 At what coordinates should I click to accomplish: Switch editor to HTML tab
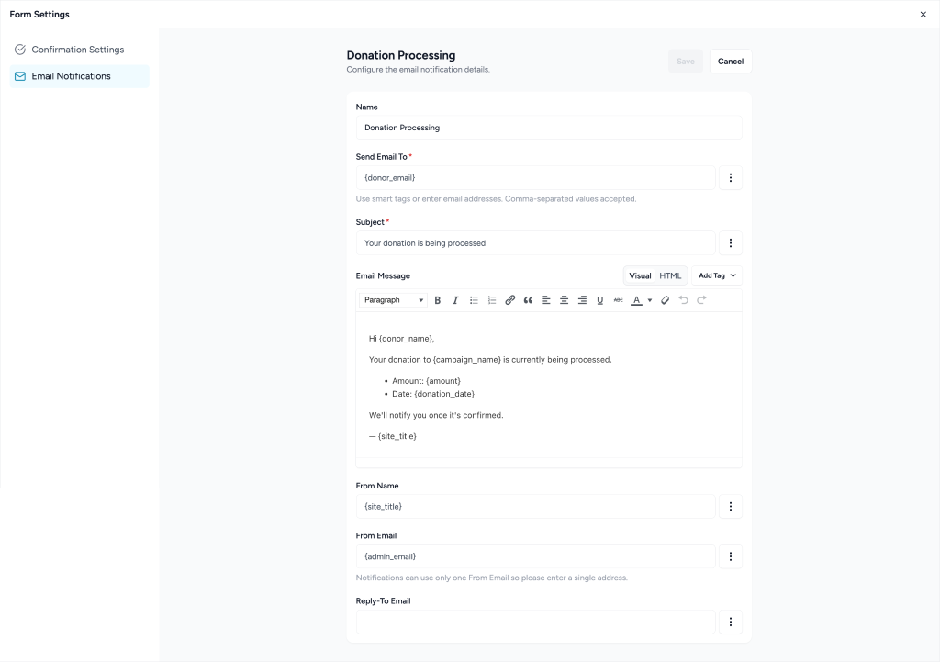click(670, 275)
